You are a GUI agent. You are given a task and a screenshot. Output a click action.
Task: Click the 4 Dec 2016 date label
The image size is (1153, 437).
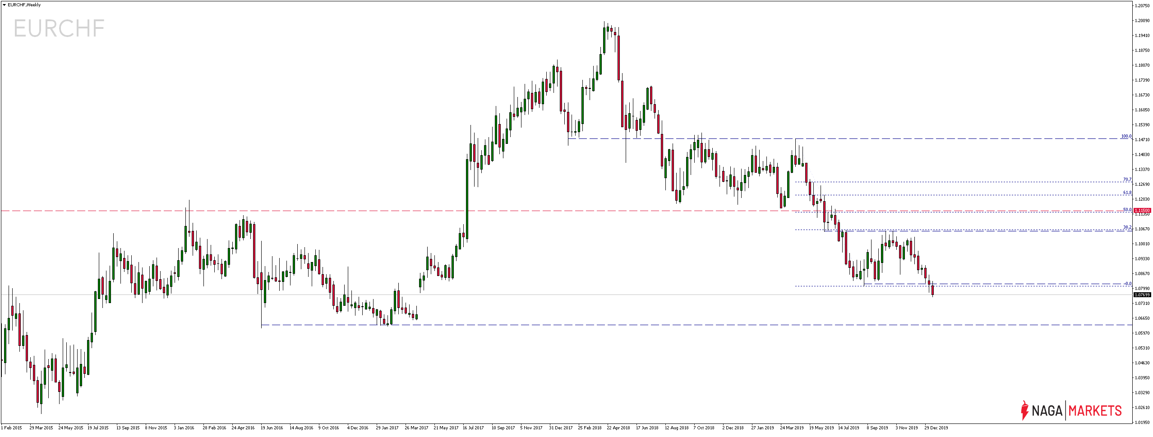358,428
